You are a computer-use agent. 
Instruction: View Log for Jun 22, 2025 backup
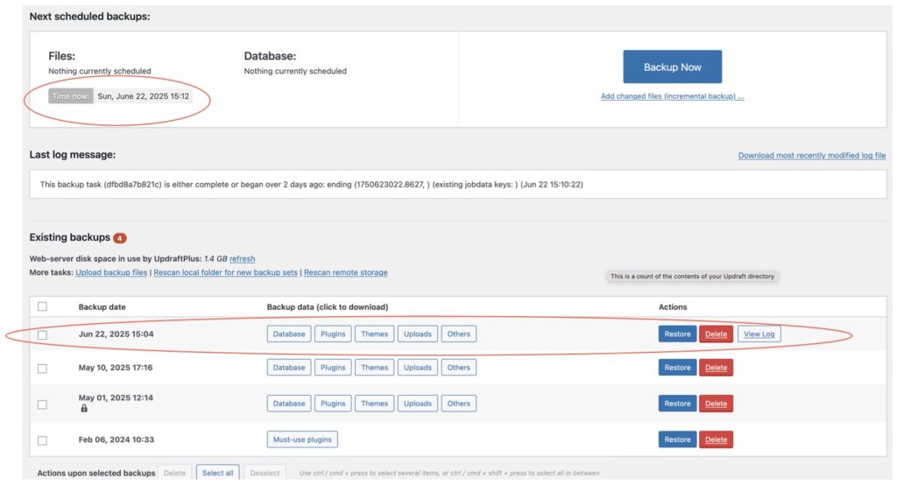[x=759, y=334]
